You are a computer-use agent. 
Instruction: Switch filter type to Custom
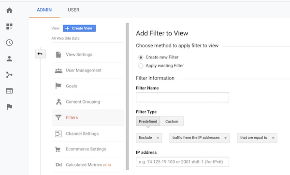click(171, 122)
